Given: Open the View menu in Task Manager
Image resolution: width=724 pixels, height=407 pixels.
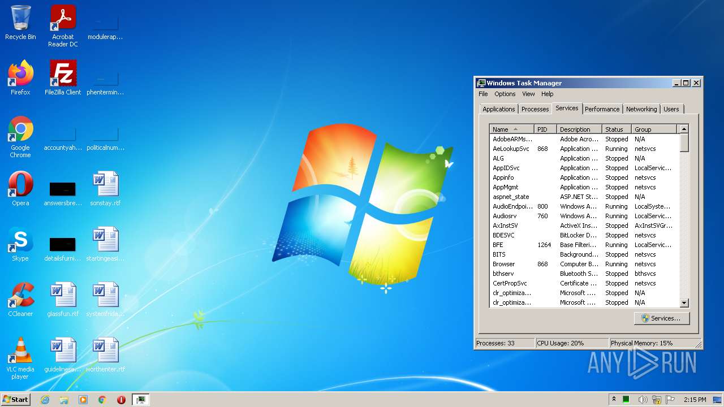Looking at the screenshot, I should tap(528, 94).
